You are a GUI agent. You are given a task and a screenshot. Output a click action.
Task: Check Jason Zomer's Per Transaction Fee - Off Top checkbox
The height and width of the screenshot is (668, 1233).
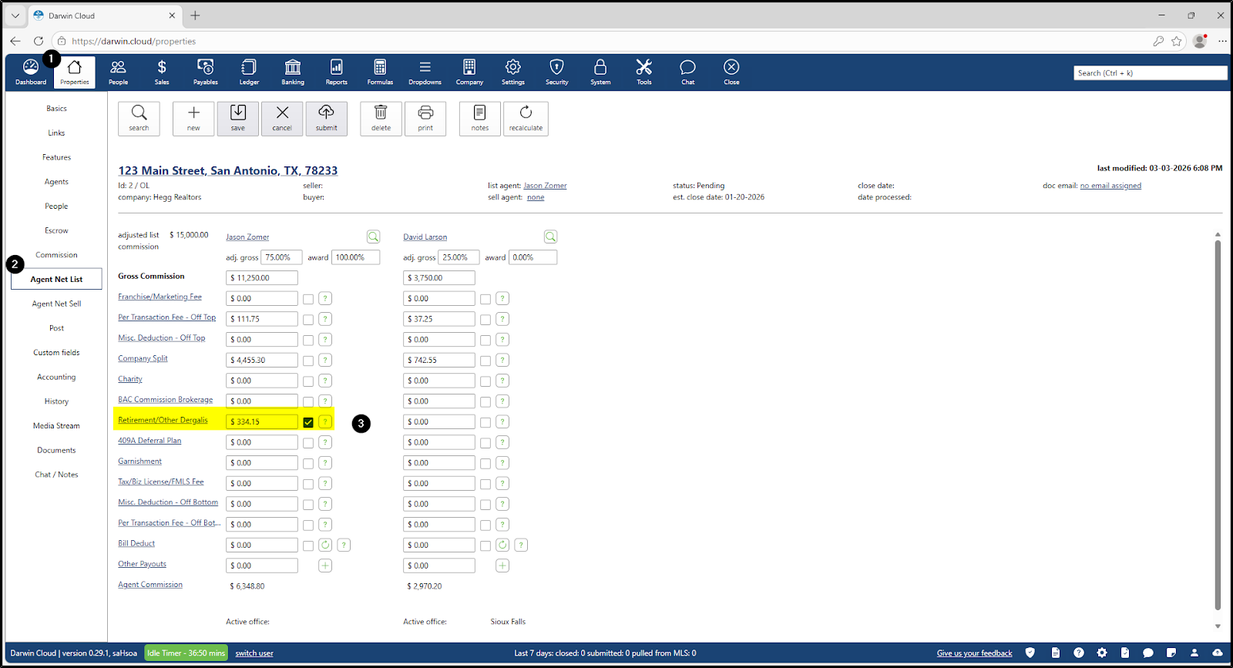308,319
